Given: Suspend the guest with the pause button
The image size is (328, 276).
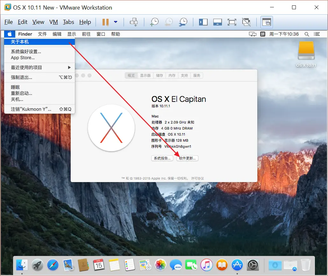Looking at the screenshot, I should (x=105, y=22).
